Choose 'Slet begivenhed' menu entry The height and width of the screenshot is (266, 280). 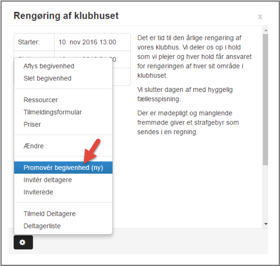[x=48, y=78]
